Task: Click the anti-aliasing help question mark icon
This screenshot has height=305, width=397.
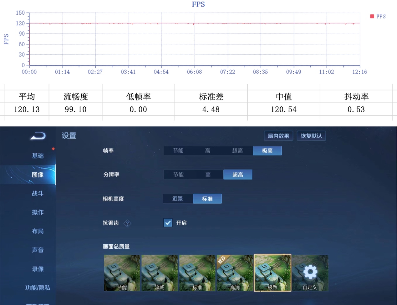Action: tap(127, 223)
